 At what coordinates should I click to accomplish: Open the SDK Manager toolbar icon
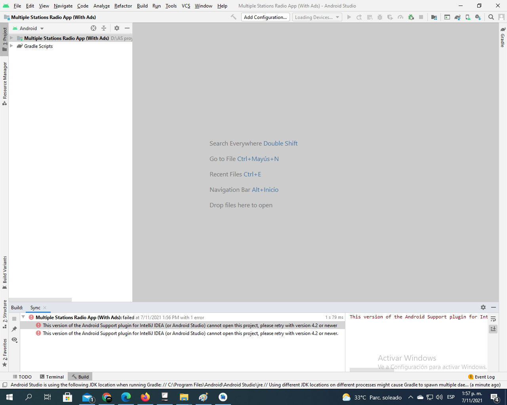(x=478, y=17)
